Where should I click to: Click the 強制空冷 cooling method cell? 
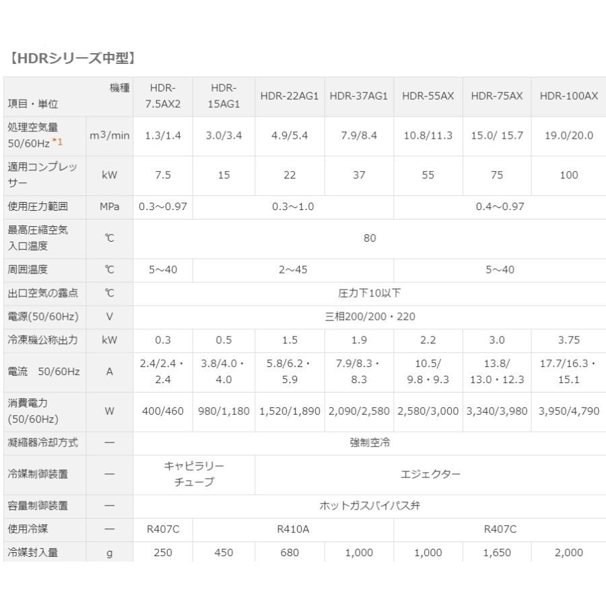pyautogui.click(x=370, y=443)
